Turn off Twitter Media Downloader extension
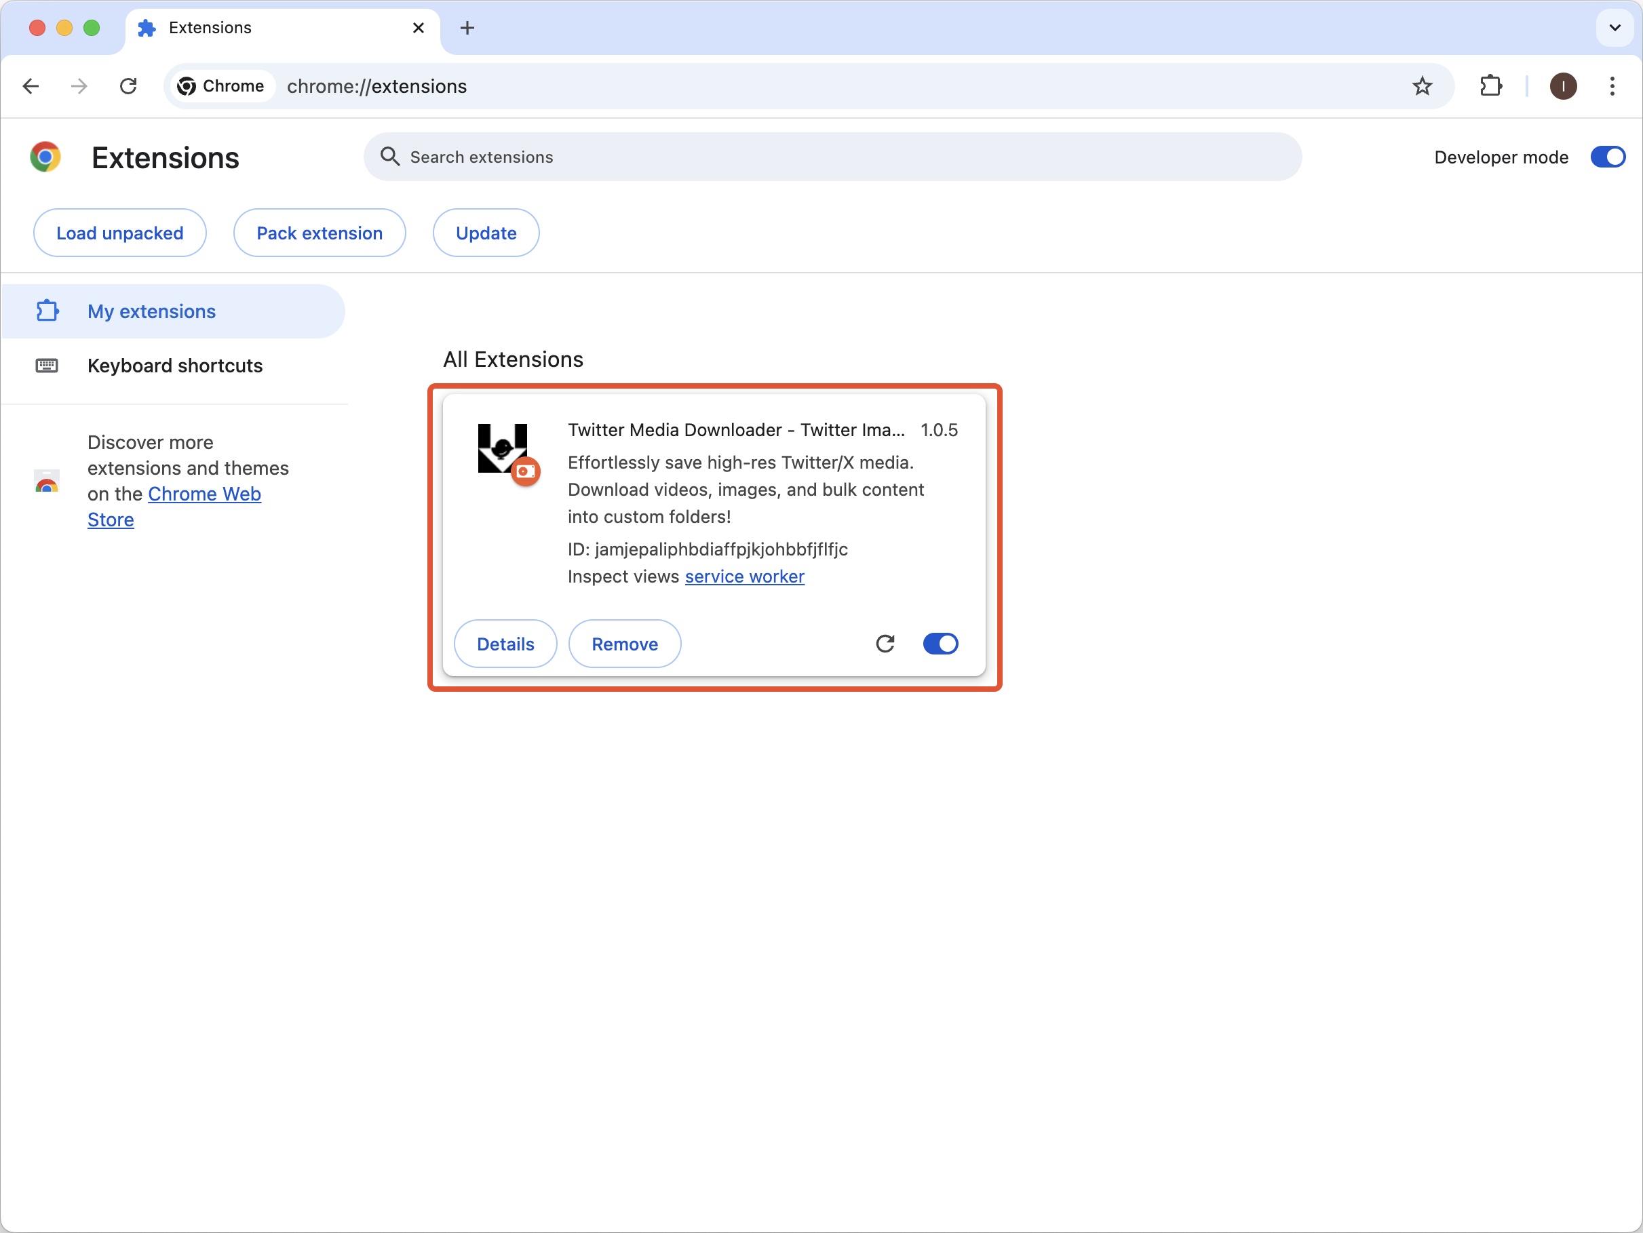 click(940, 643)
